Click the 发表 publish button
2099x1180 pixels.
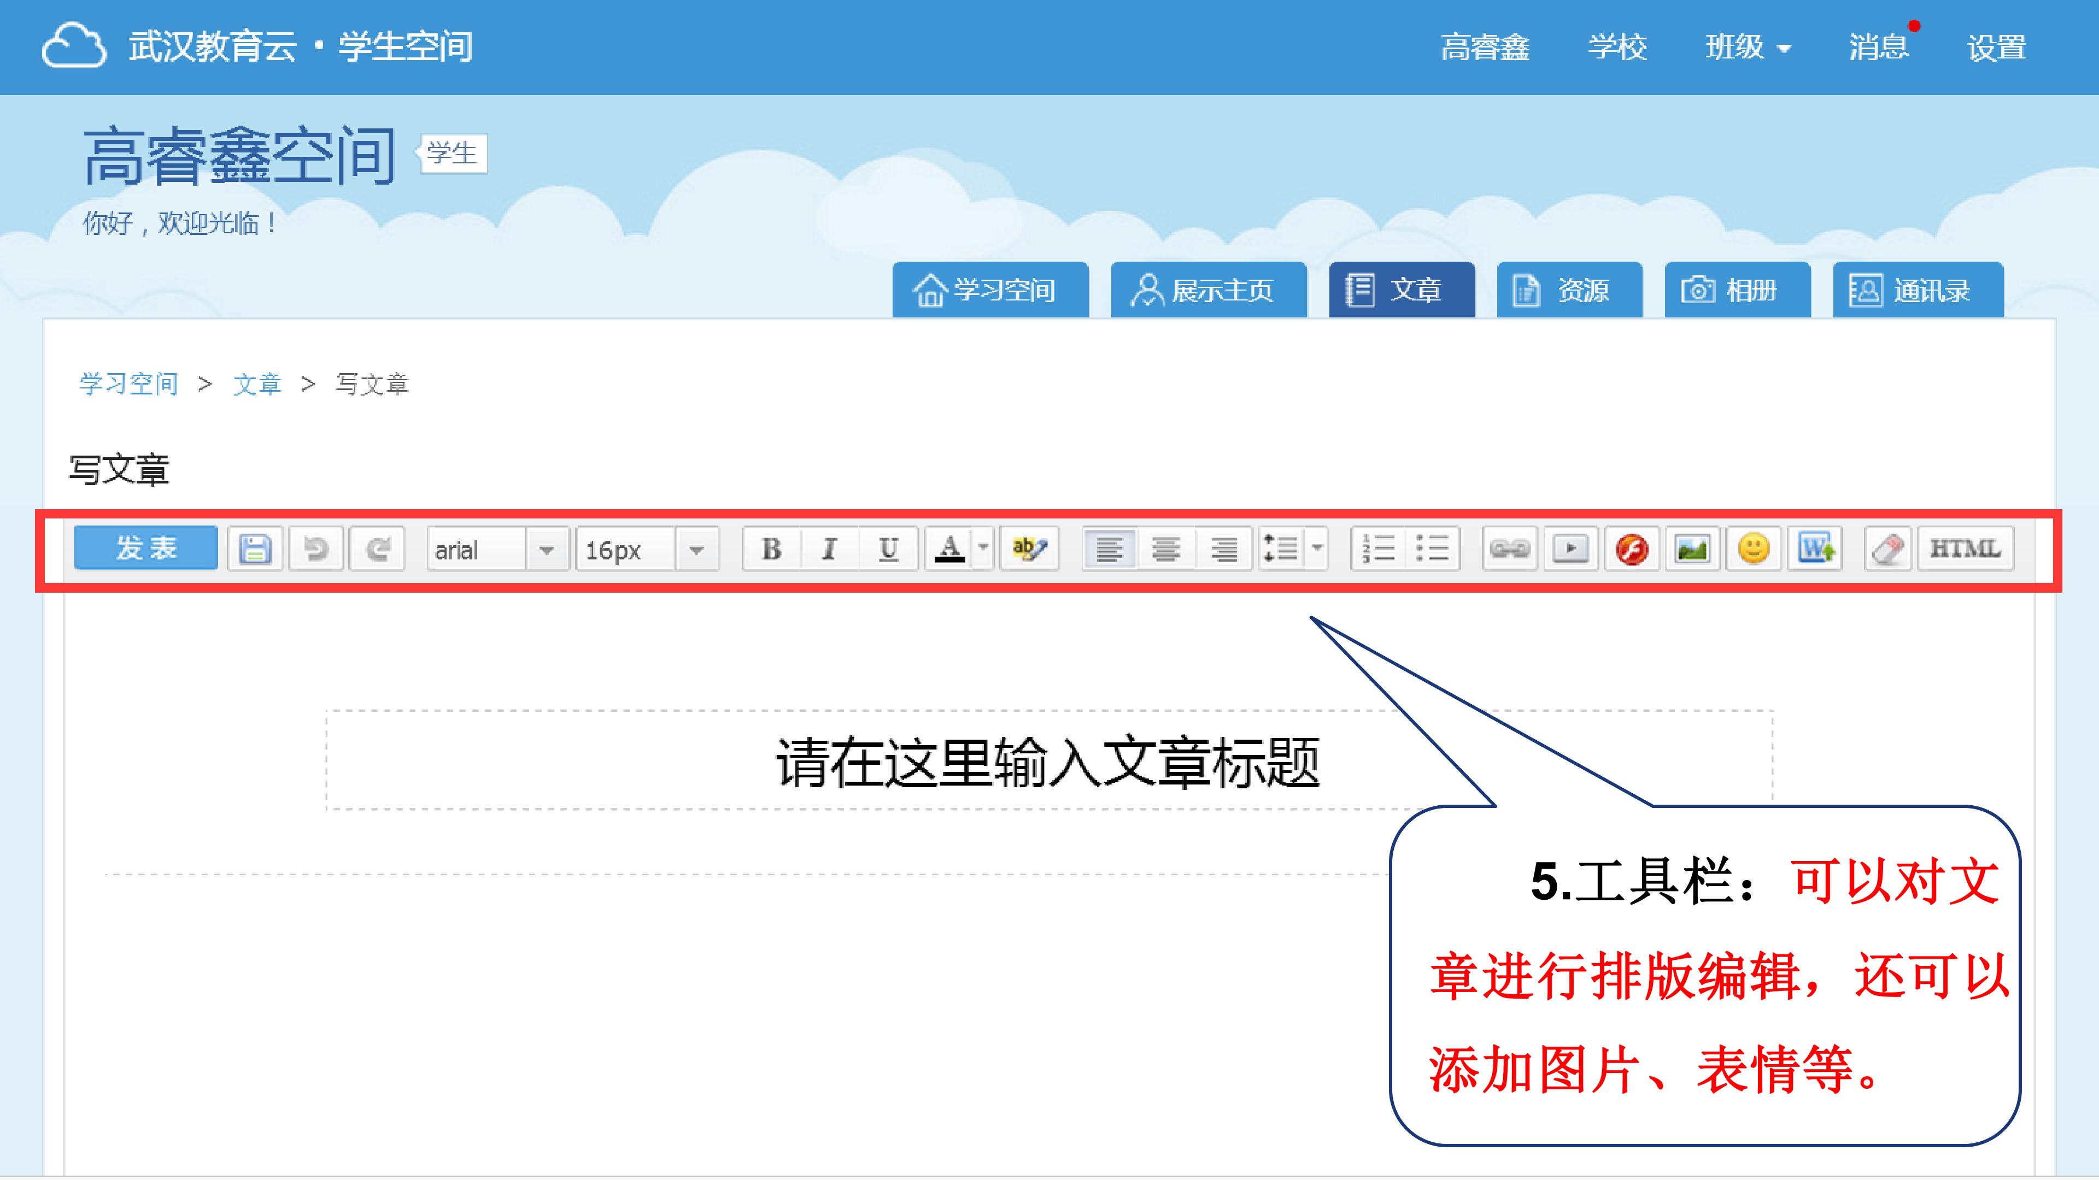(146, 548)
